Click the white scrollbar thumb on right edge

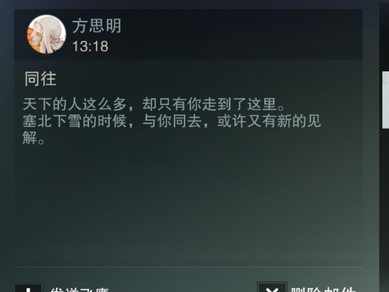pyautogui.click(x=386, y=100)
